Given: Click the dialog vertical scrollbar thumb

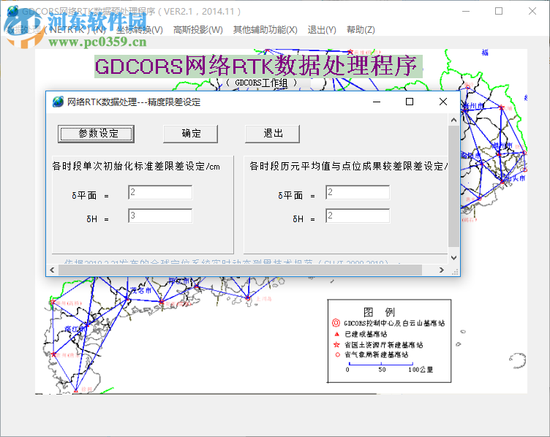Looking at the screenshot, I should coord(453,186).
